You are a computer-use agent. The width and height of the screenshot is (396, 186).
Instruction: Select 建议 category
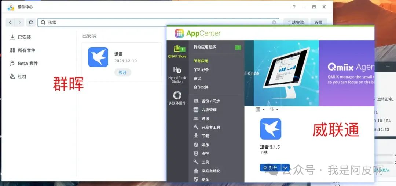(197, 78)
